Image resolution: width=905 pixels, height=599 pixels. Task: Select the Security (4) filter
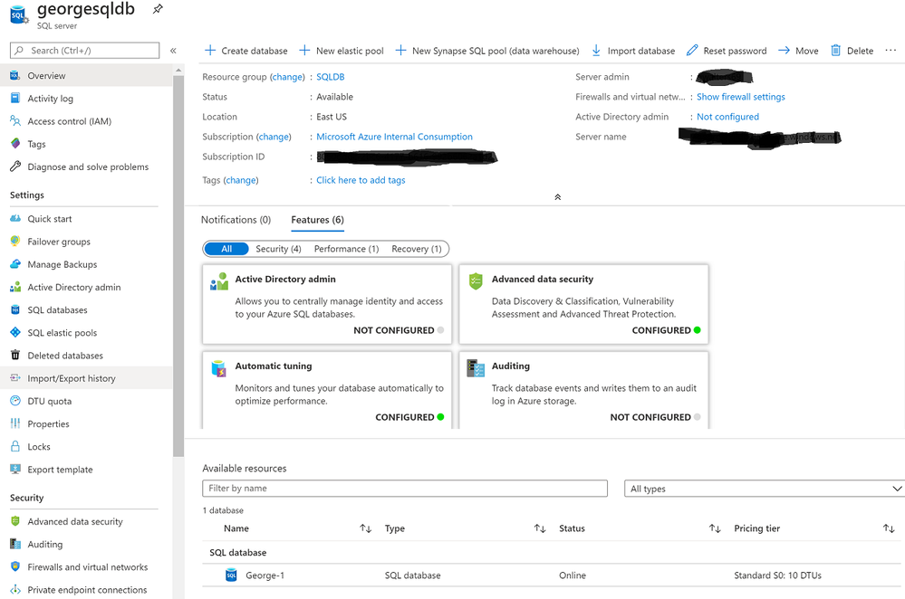tap(278, 249)
